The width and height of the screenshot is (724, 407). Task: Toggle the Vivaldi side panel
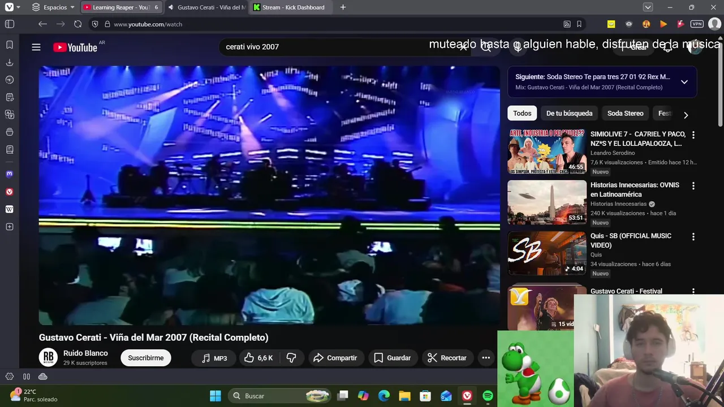(10, 24)
